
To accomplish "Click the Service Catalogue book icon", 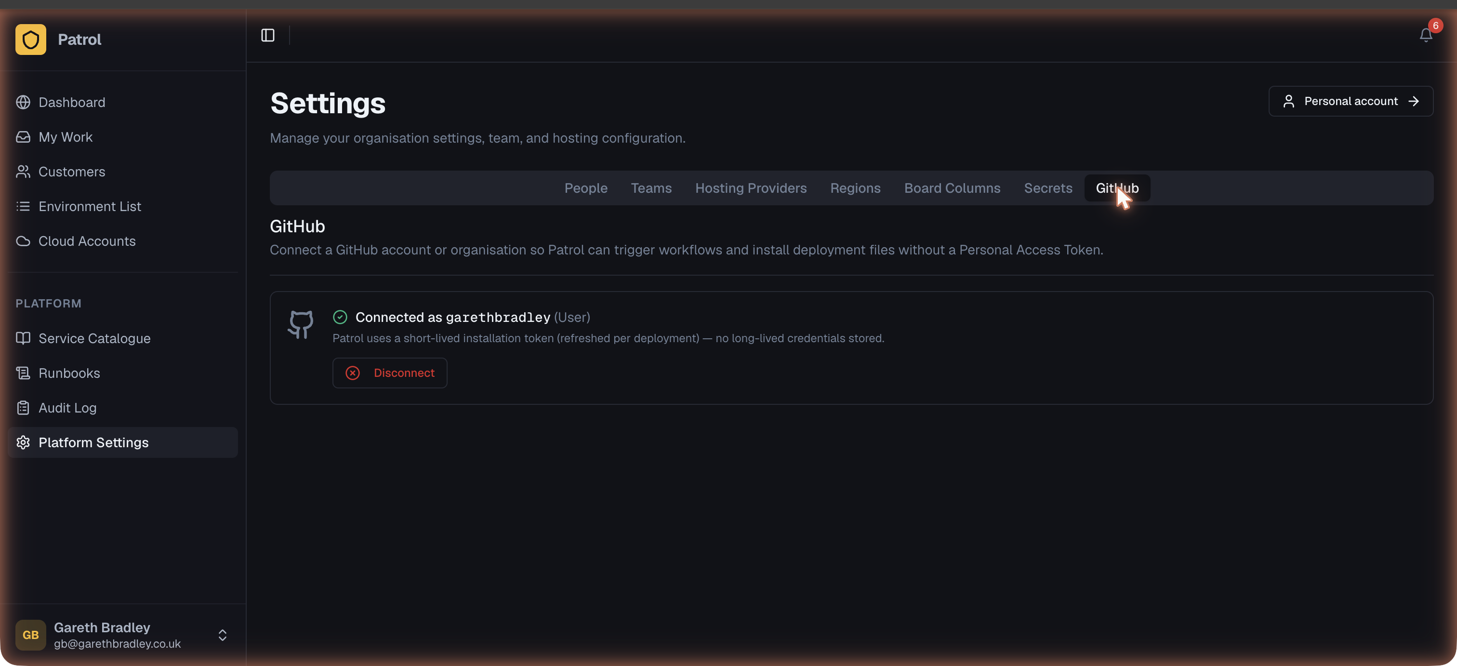I will 23,338.
